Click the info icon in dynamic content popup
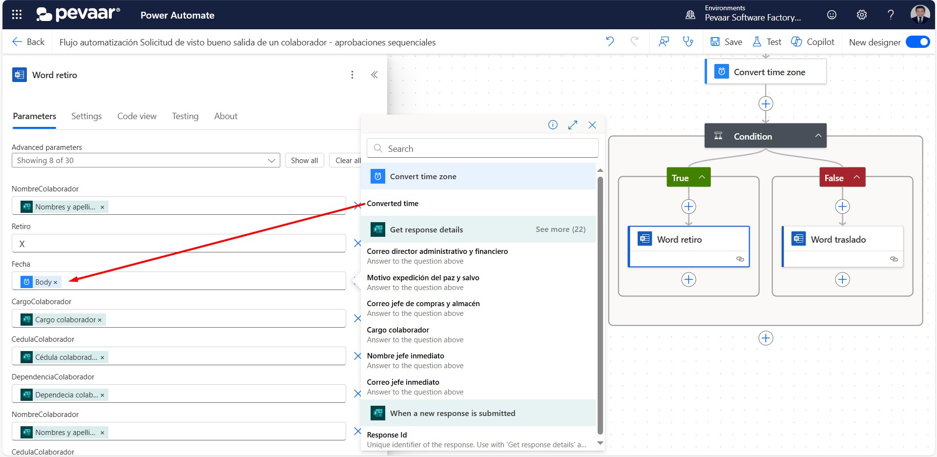This screenshot has height=457, width=937. (553, 125)
